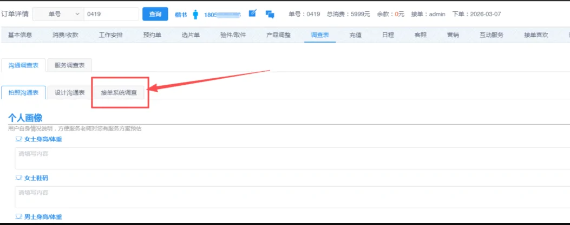Open the 接单系统调查 tab
The image size is (570, 225).
(119, 93)
